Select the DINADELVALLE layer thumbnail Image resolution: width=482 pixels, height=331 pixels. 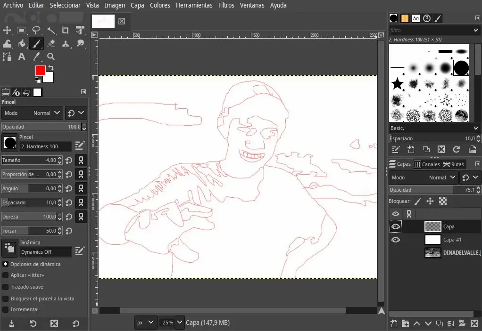click(x=432, y=253)
